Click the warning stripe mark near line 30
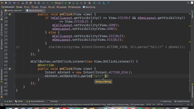 tap(190, 26)
